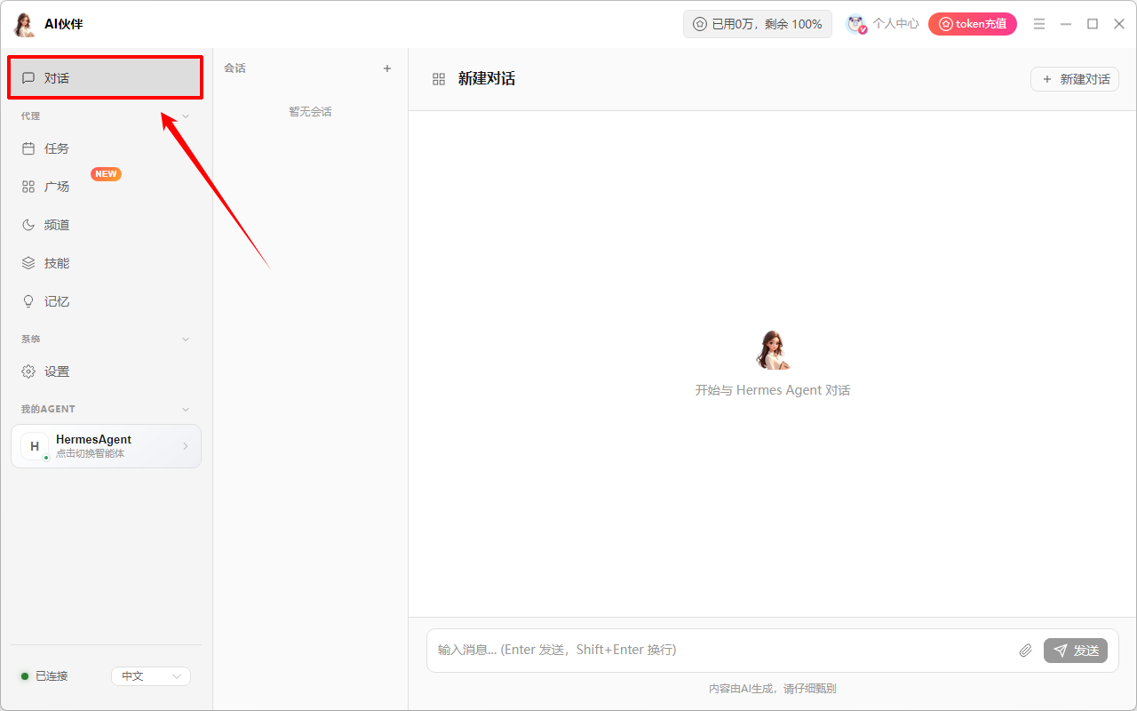Click the 会话 panel header text
Screen dimensions: 1137x711
point(235,68)
